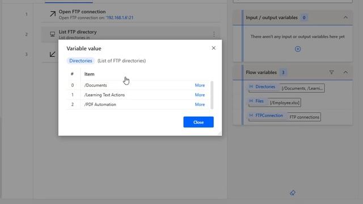
Task: Open the 192.168.1.6:21 link
Action: coord(120,18)
